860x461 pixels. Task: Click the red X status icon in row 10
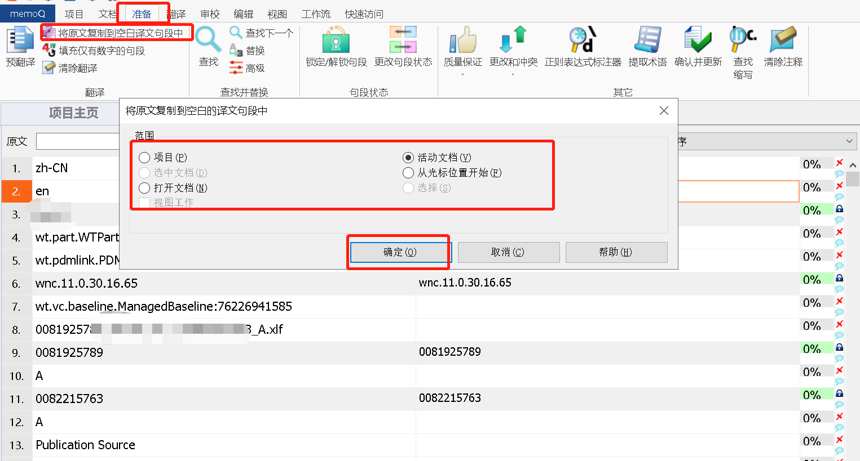(839, 370)
